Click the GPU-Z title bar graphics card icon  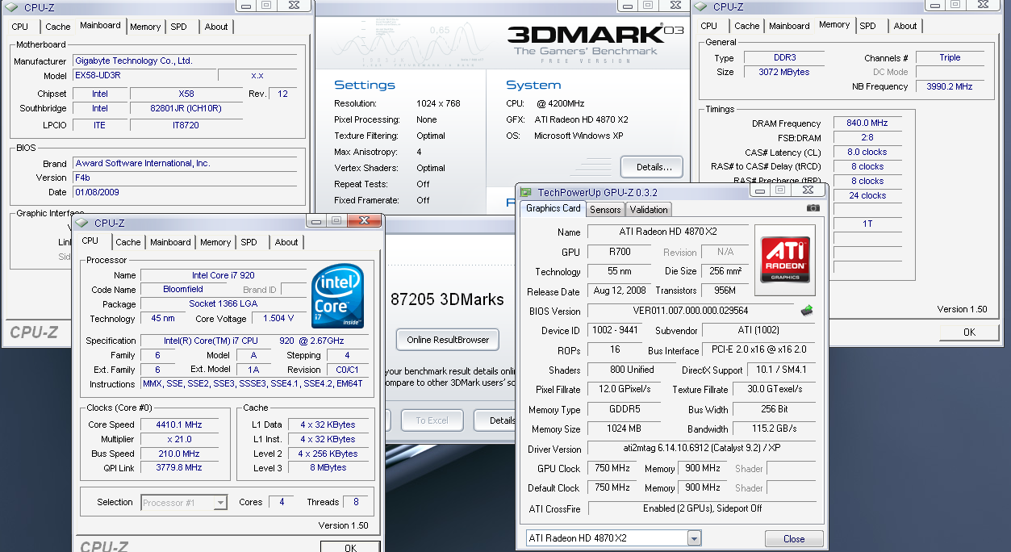point(526,192)
